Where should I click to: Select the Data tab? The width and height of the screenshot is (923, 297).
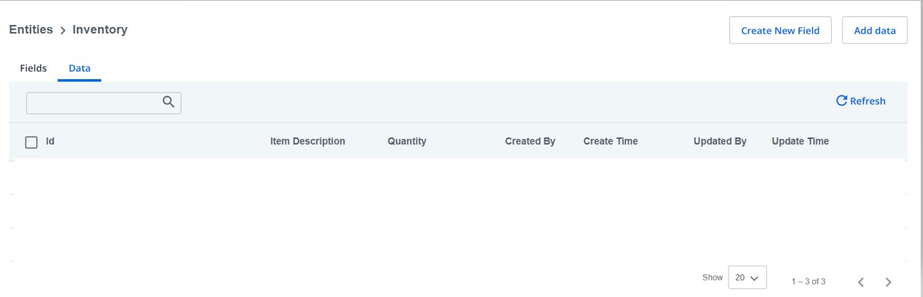(x=79, y=68)
